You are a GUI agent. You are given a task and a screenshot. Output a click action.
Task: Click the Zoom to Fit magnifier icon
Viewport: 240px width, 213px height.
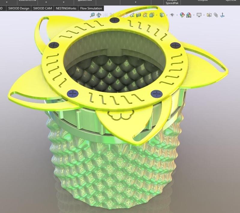pyautogui.click(x=92, y=15)
